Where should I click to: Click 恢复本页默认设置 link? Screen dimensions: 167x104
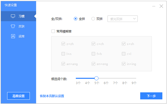tap(52, 96)
